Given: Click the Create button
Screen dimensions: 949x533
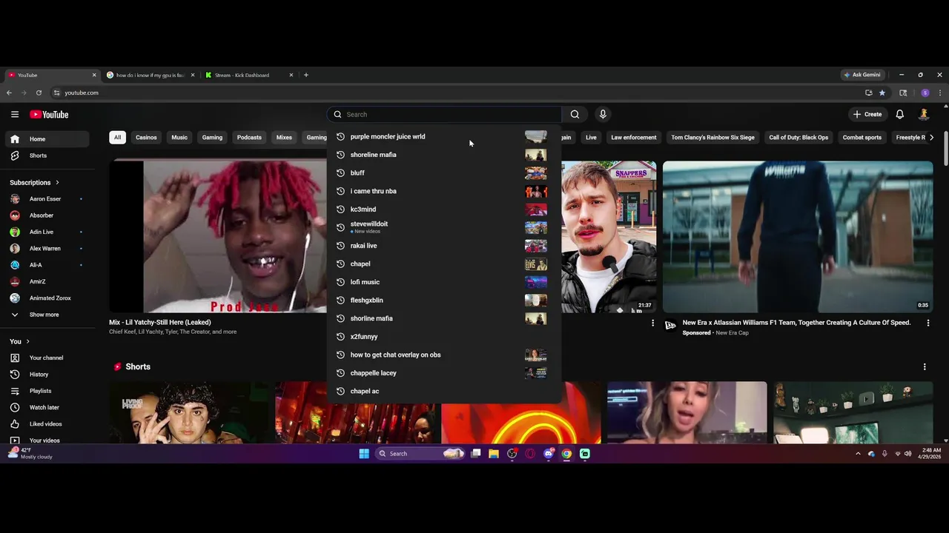Looking at the screenshot, I should (x=867, y=114).
